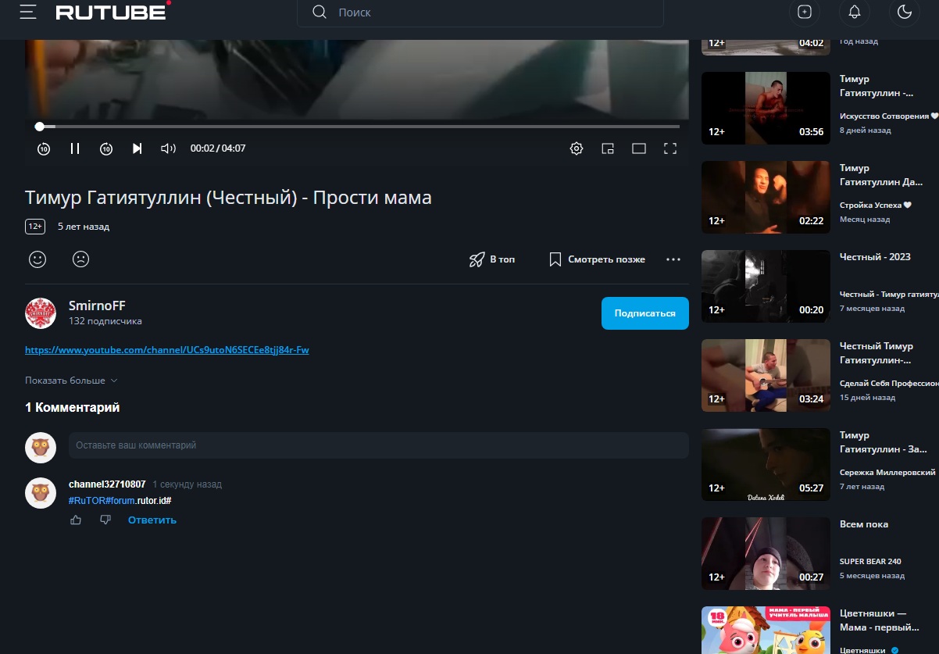Like the video with smiley face
The height and width of the screenshot is (654, 939).
[x=37, y=259]
